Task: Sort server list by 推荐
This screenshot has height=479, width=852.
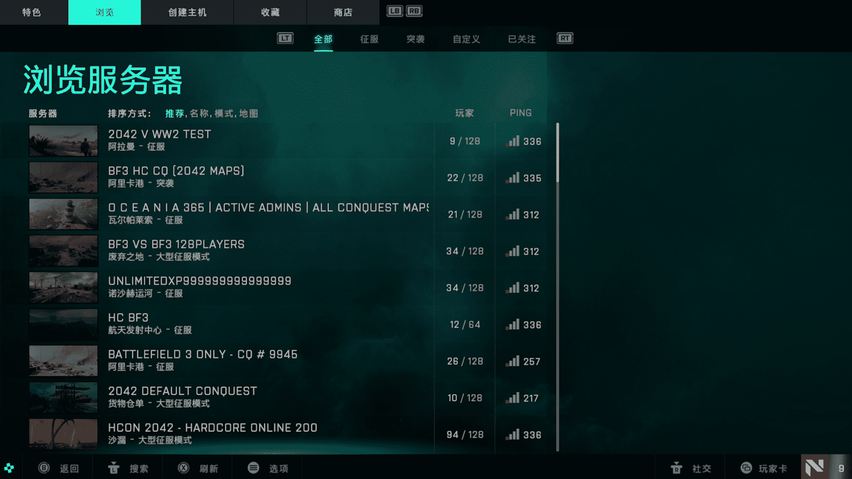Action: click(174, 114)
